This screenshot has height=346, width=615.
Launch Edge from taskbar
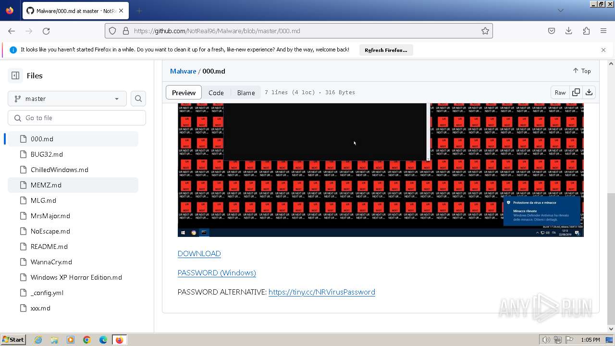pyautogui.click(x=103, y=340)
